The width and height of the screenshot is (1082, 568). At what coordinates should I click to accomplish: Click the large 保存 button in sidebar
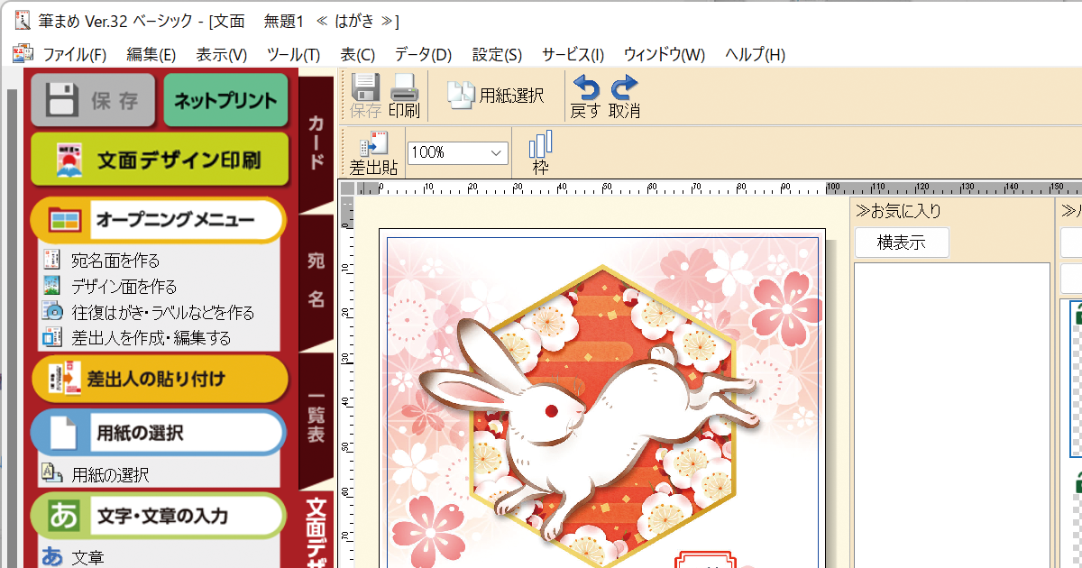click(x=94, y=100)
